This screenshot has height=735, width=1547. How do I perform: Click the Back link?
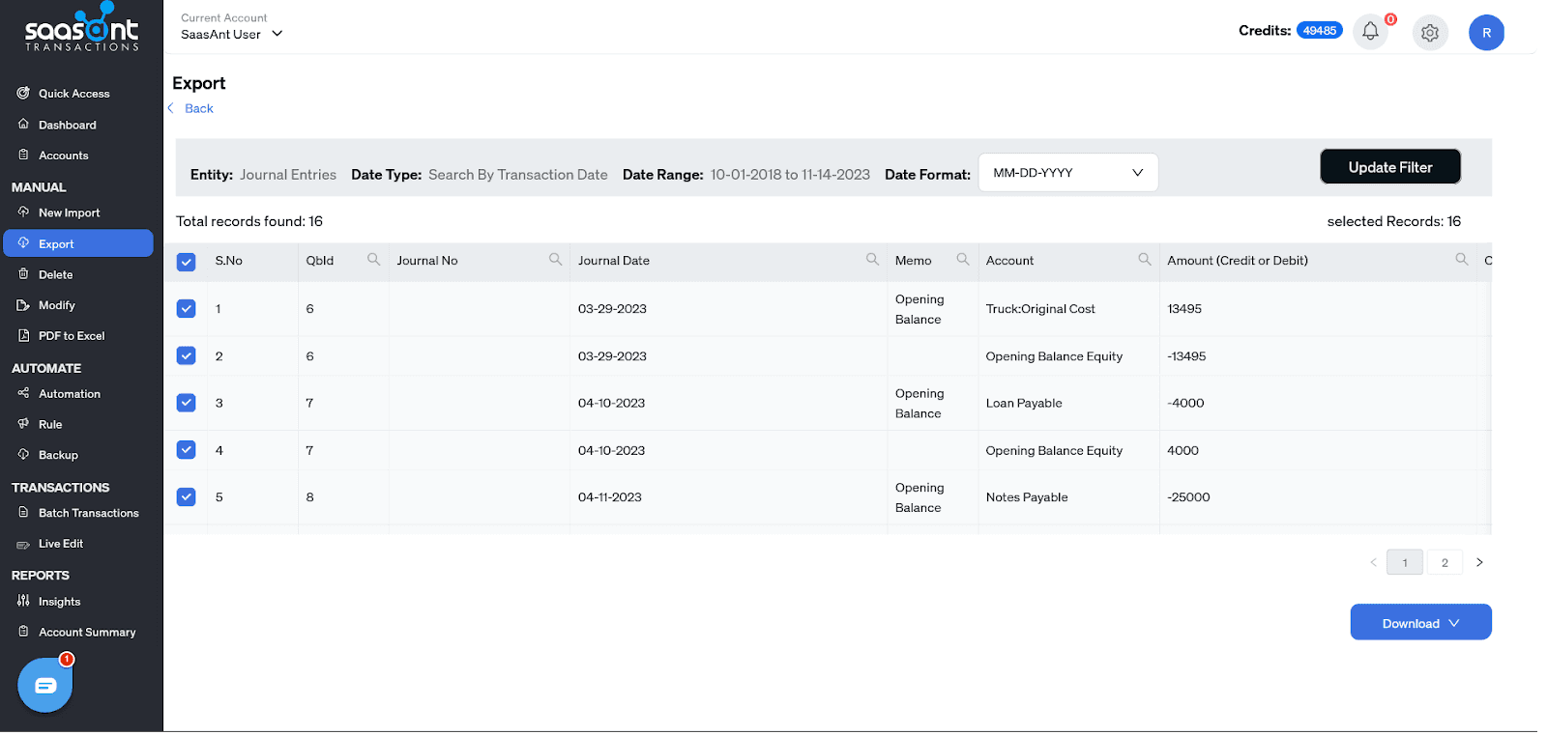[x=199, y=108]
